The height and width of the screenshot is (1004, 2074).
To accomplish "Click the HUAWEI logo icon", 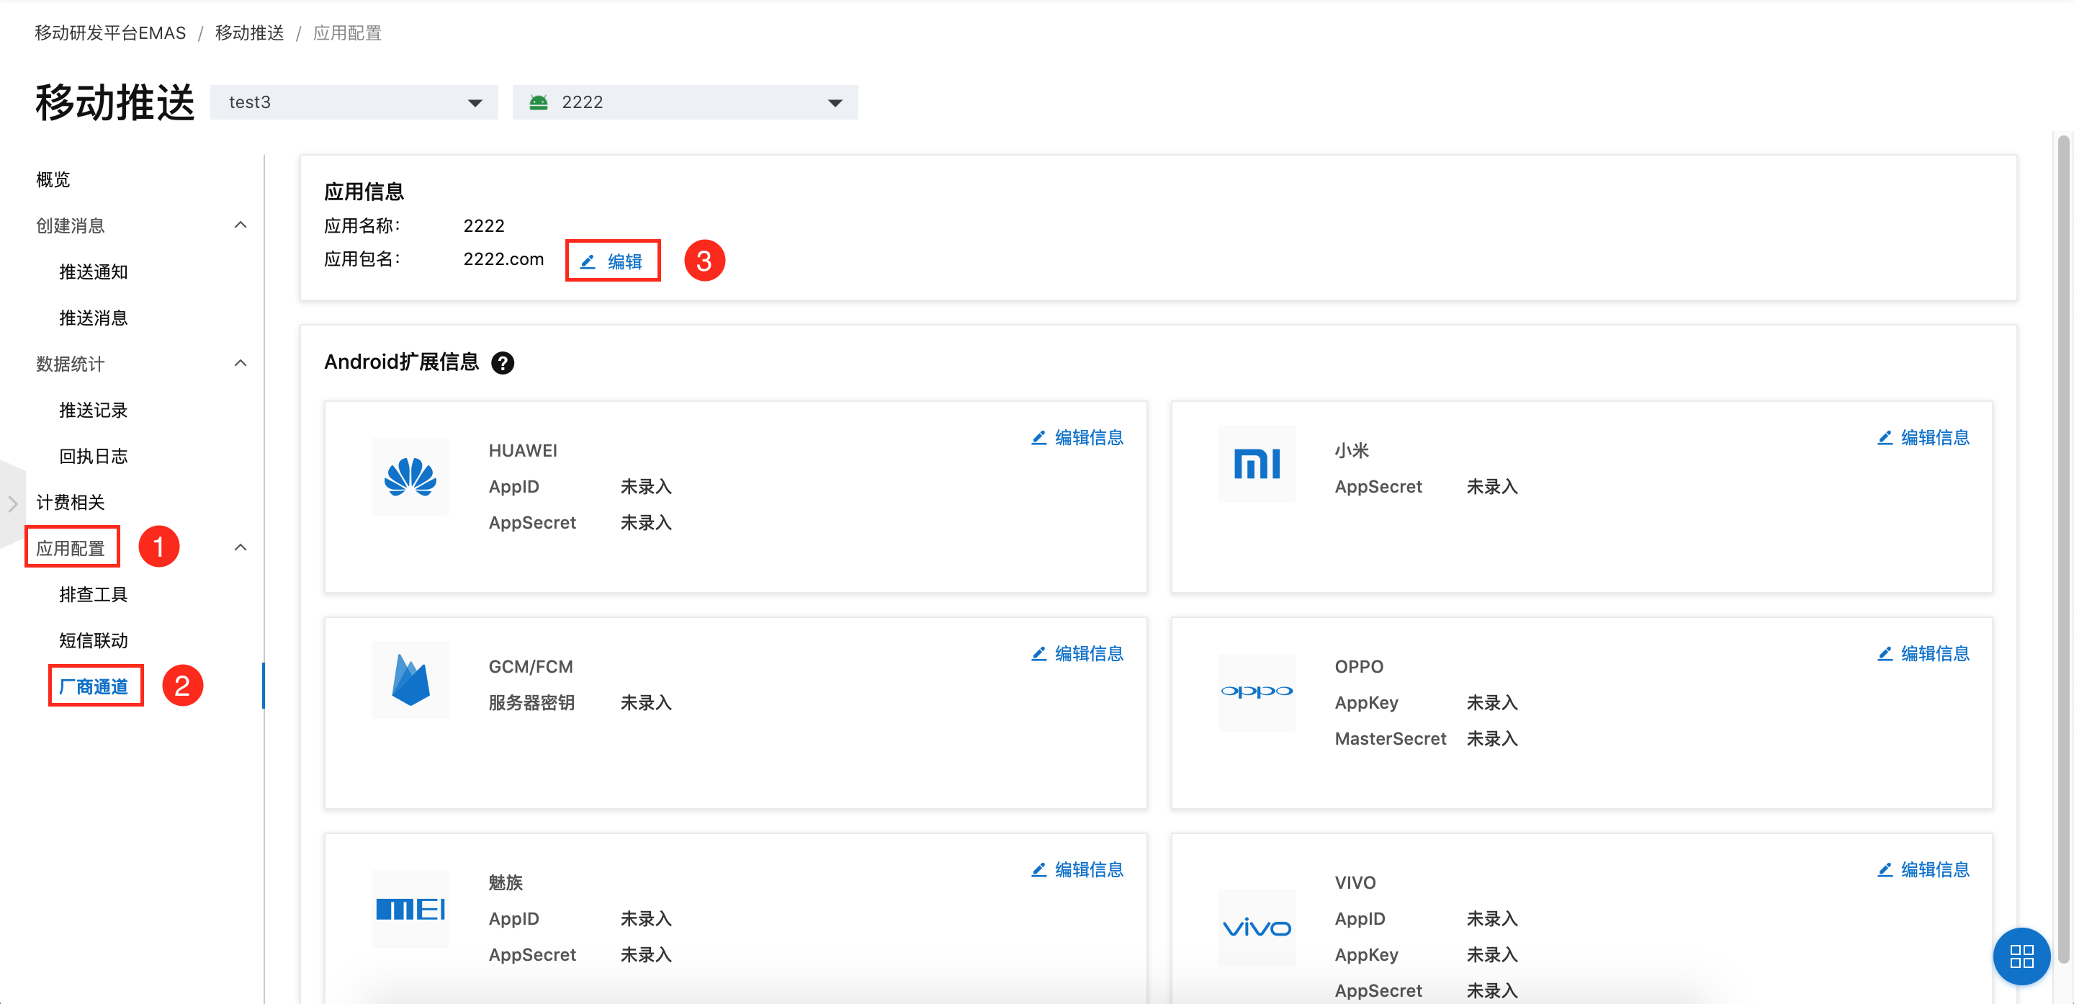I will pyautogui.click(x=410, y=477).
